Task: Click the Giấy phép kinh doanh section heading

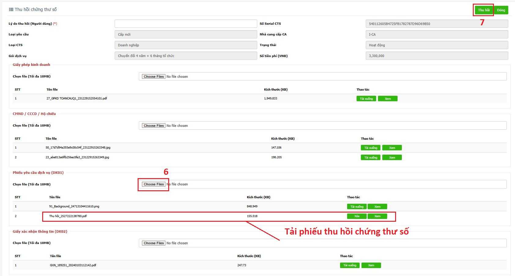Action: tap(31, 65)
